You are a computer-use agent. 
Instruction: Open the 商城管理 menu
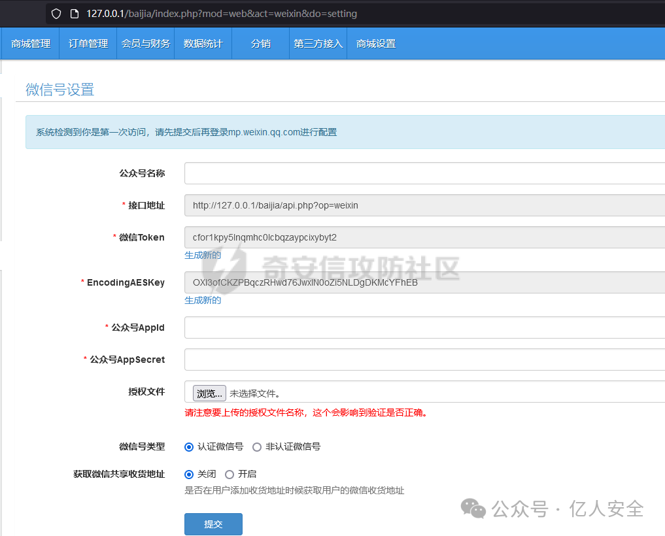(31, 44)
